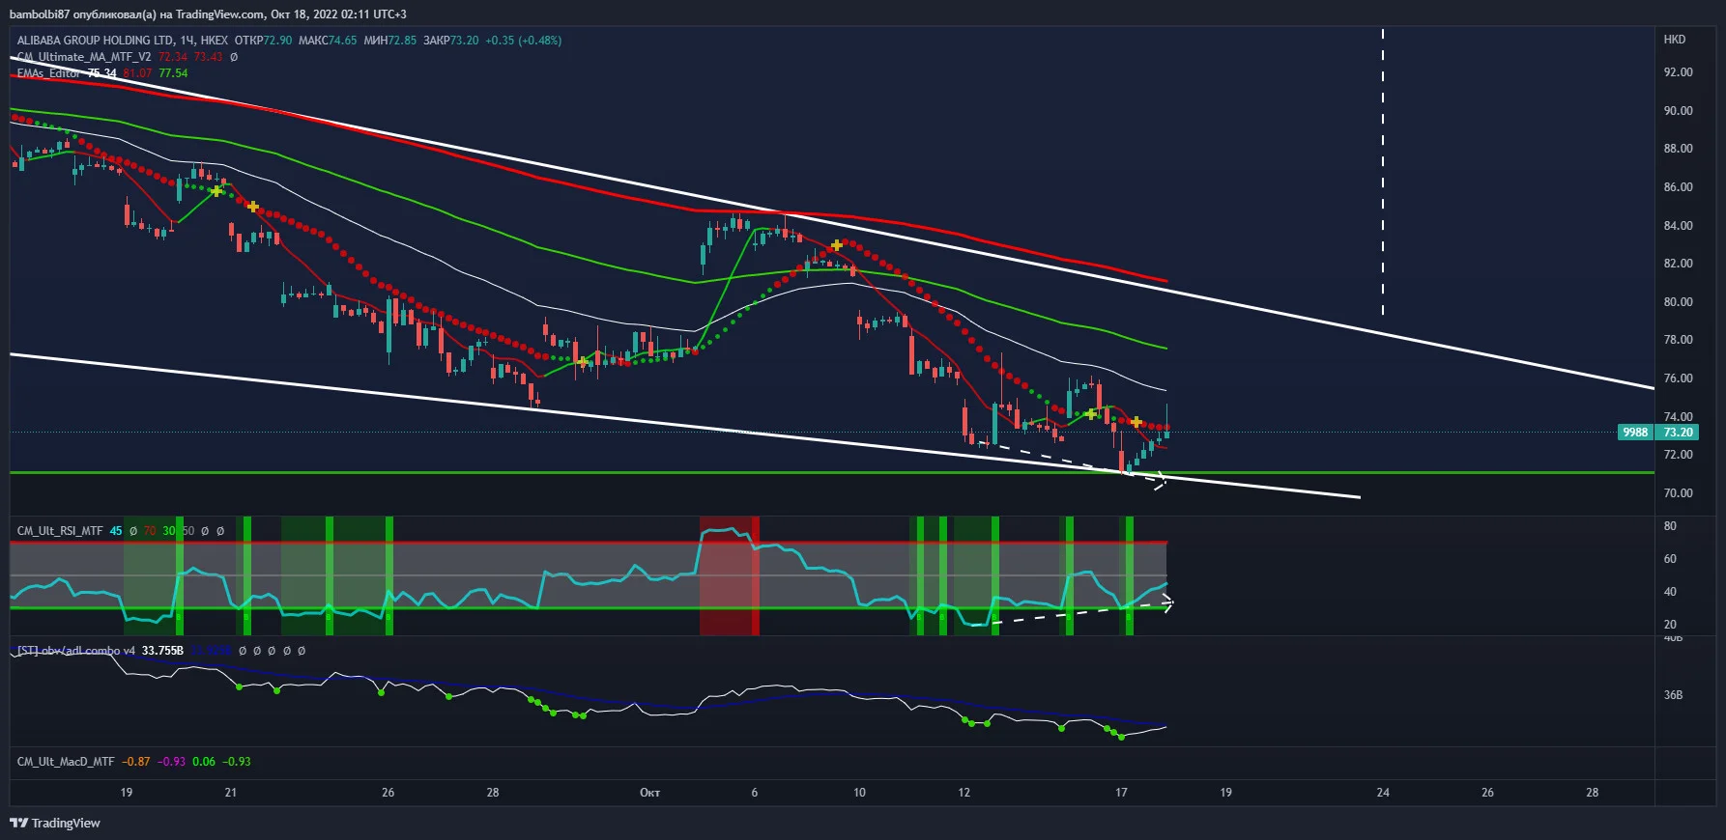Click the TradingView logo at the bottom
The image size is (1726, 840).
click(55, 823)
